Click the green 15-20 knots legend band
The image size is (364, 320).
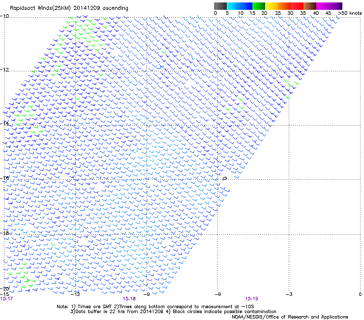click(259, 6)
